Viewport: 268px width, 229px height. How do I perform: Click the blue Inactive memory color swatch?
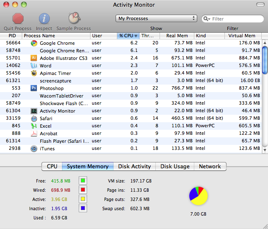point(83,208)
